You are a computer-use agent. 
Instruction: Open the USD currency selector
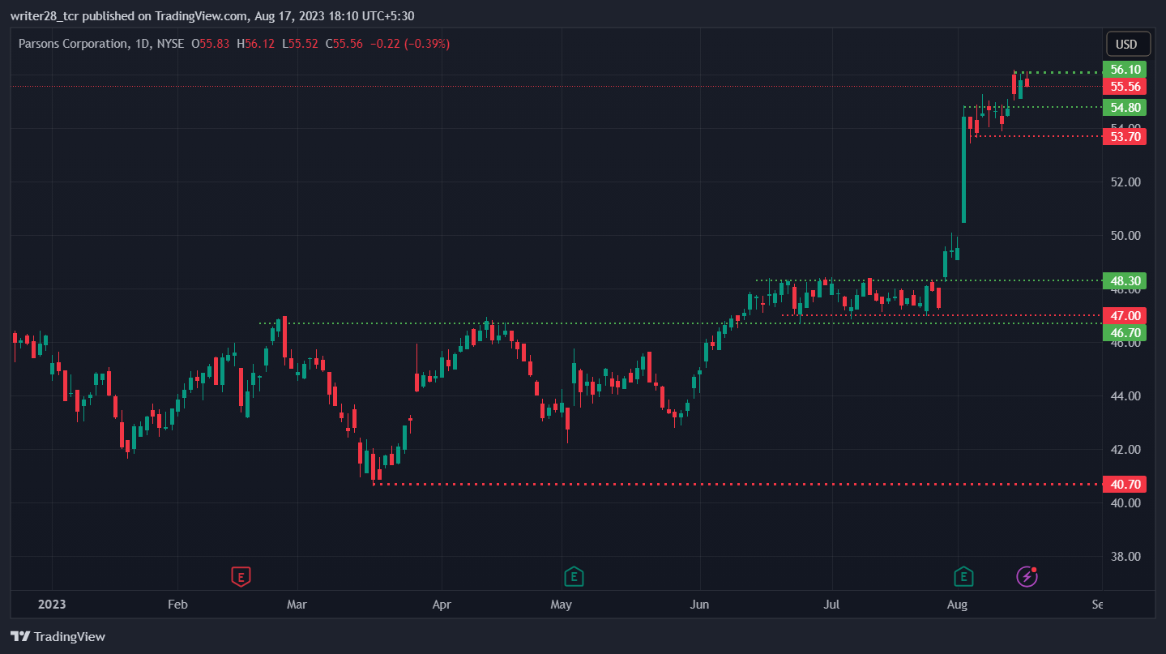pyautogui.click(x=1126, y=44)
